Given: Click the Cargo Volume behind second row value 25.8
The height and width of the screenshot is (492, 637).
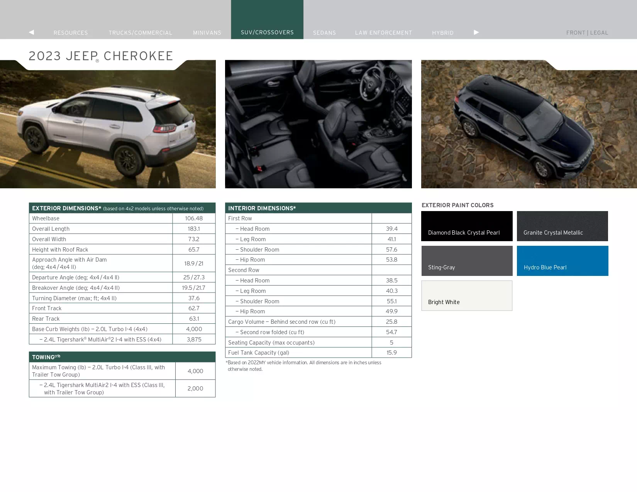Looking at the screenshot, I should pos(391,322).
